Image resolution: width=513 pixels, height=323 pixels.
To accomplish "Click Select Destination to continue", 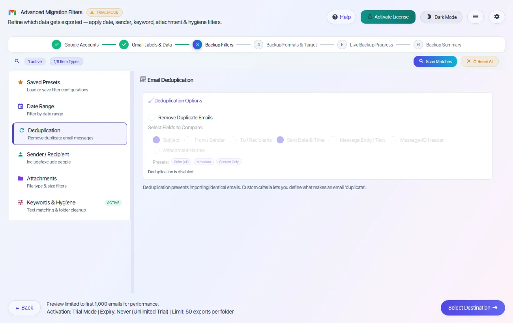I will 473,308.
